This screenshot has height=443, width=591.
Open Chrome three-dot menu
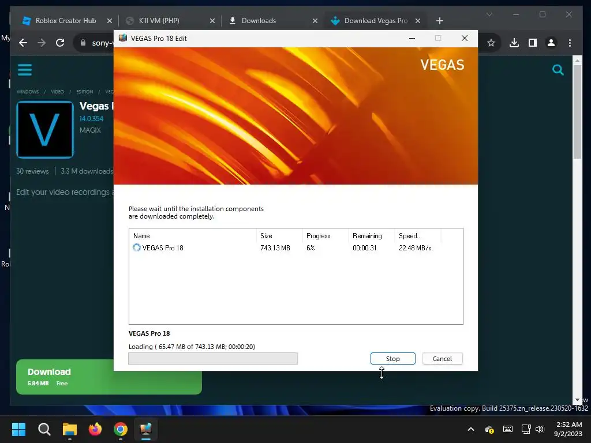click(570, 43)
